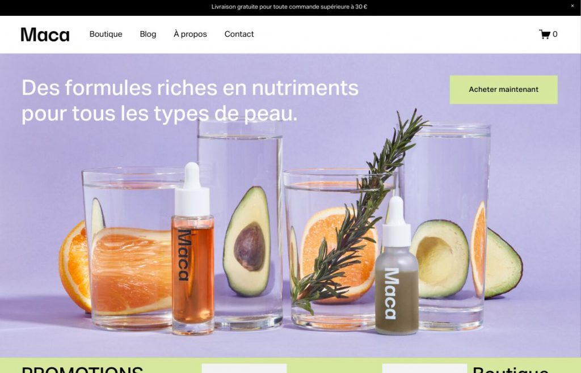The image size is (581, 373).
Task: Click the cart item count number
Action: point(555,34)
